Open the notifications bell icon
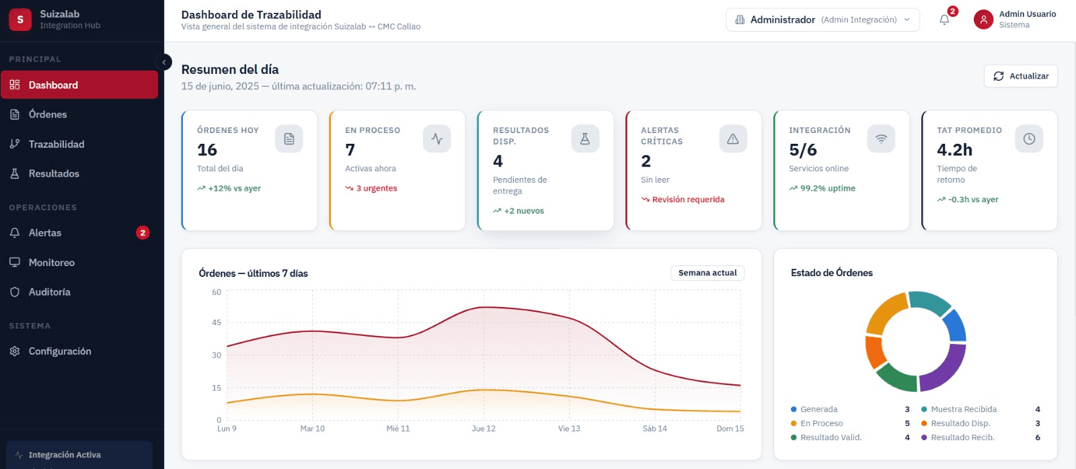Viewport: 1076px width, 469px height. coord(944,19)
